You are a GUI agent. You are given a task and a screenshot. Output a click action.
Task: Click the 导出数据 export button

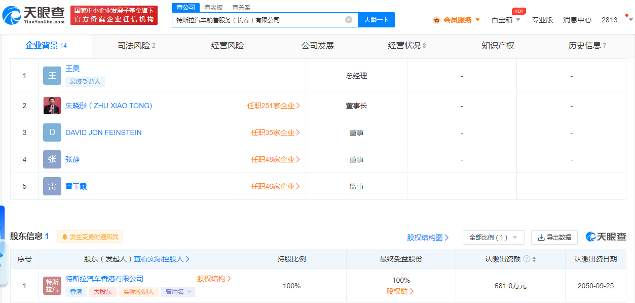coord(554,238)
